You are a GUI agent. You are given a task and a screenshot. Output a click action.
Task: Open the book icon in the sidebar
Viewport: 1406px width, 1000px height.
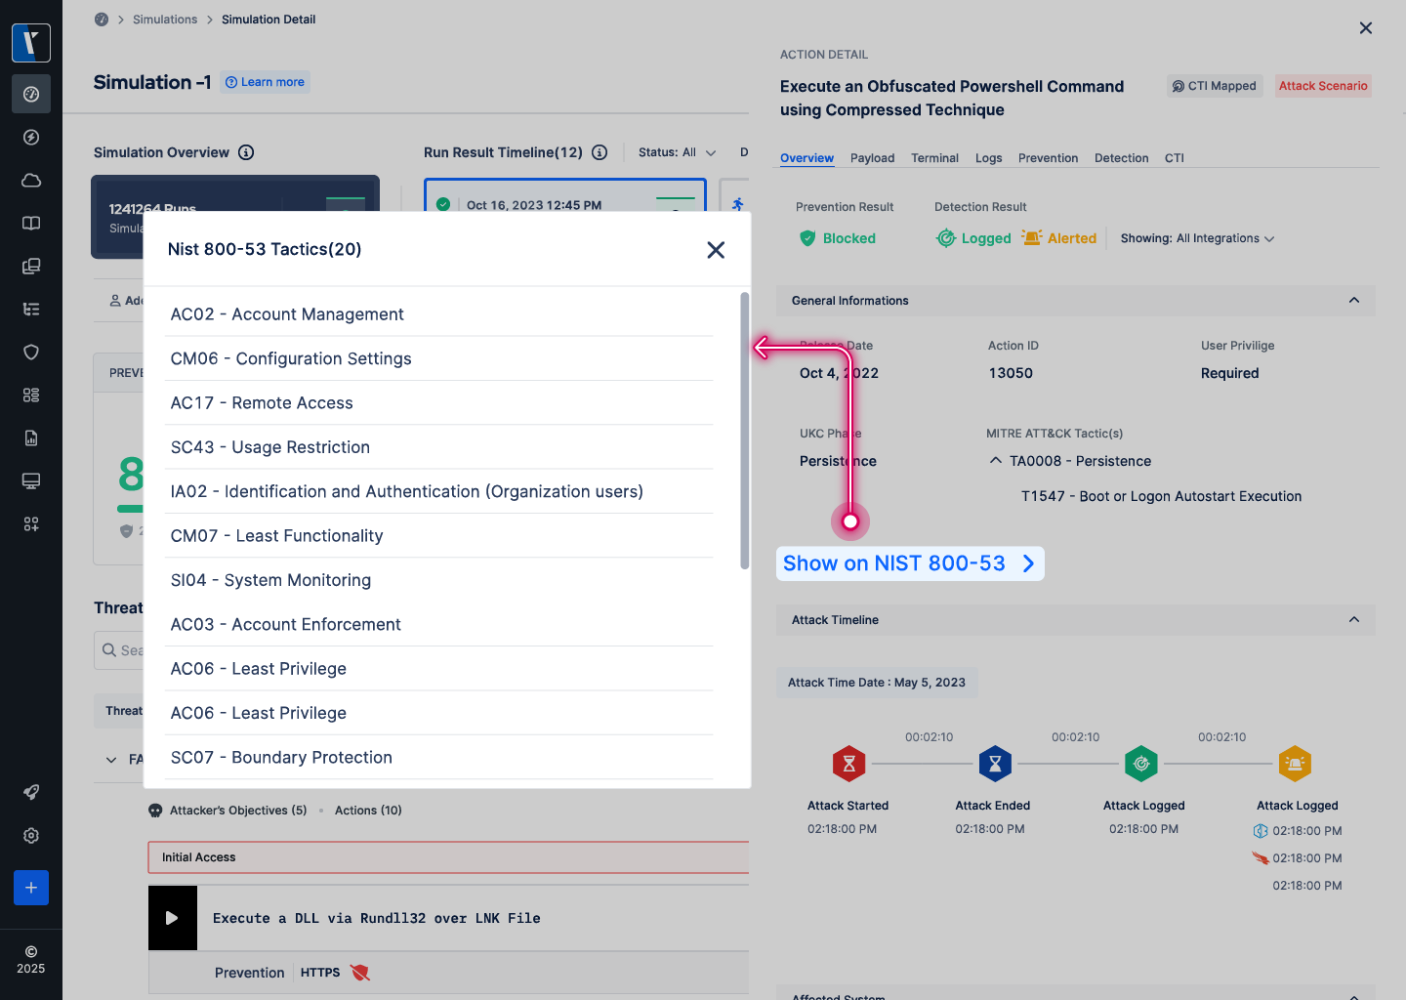31,224
